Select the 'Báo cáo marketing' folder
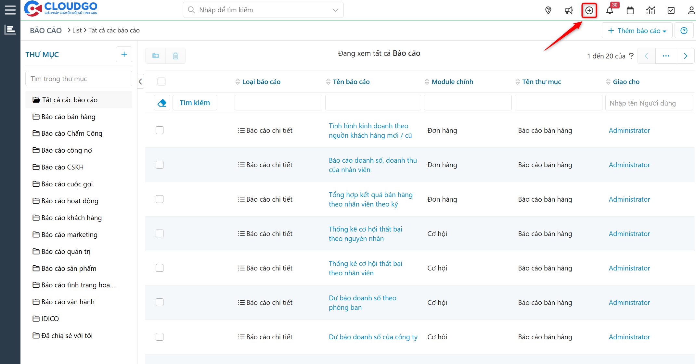The width and height of the screenshot is (696, 364). tap(69, 234)
